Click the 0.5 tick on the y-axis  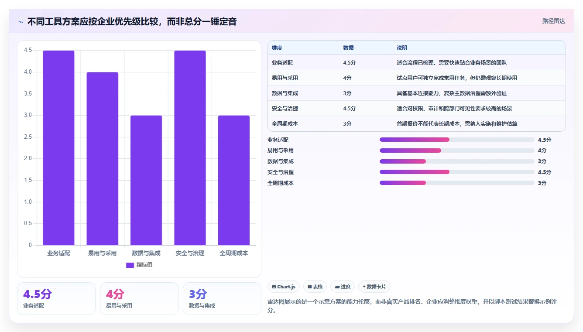click(28, 223)
